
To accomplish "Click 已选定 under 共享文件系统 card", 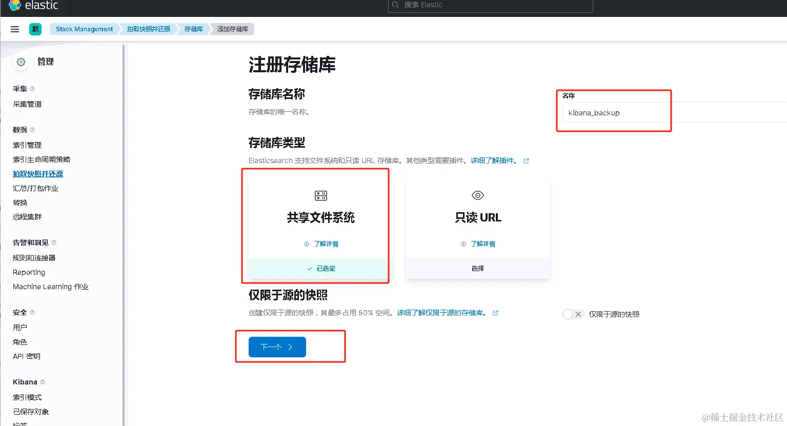I will 321,269.
